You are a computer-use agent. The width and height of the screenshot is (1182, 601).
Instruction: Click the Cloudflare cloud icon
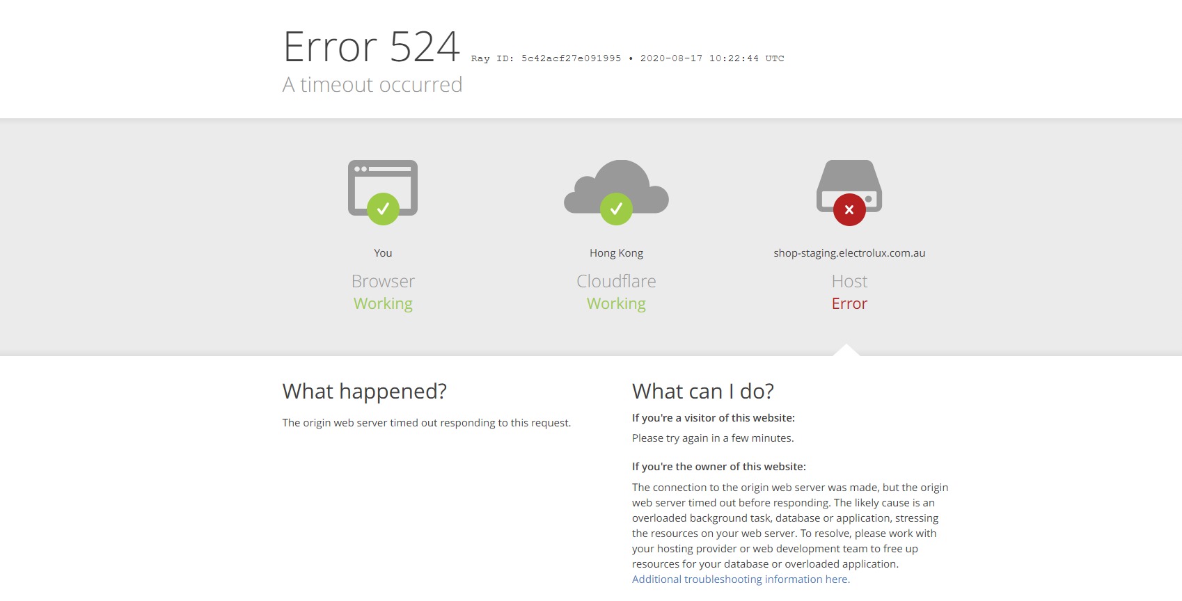tap(616, 192)
